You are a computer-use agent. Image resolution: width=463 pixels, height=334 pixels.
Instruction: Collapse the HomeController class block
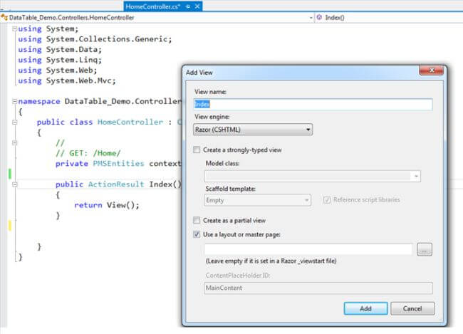pos(14,122)
